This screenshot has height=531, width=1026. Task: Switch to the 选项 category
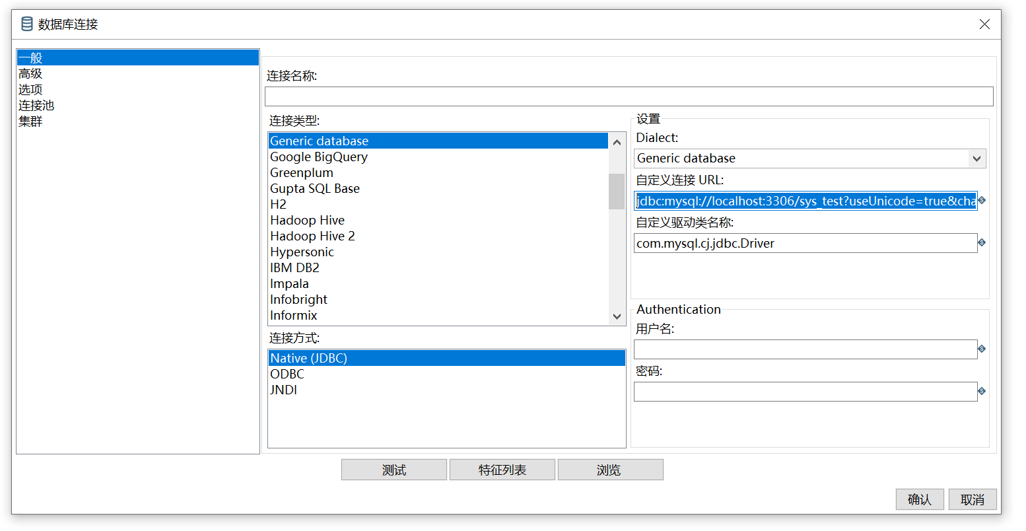tap(138, 89)
